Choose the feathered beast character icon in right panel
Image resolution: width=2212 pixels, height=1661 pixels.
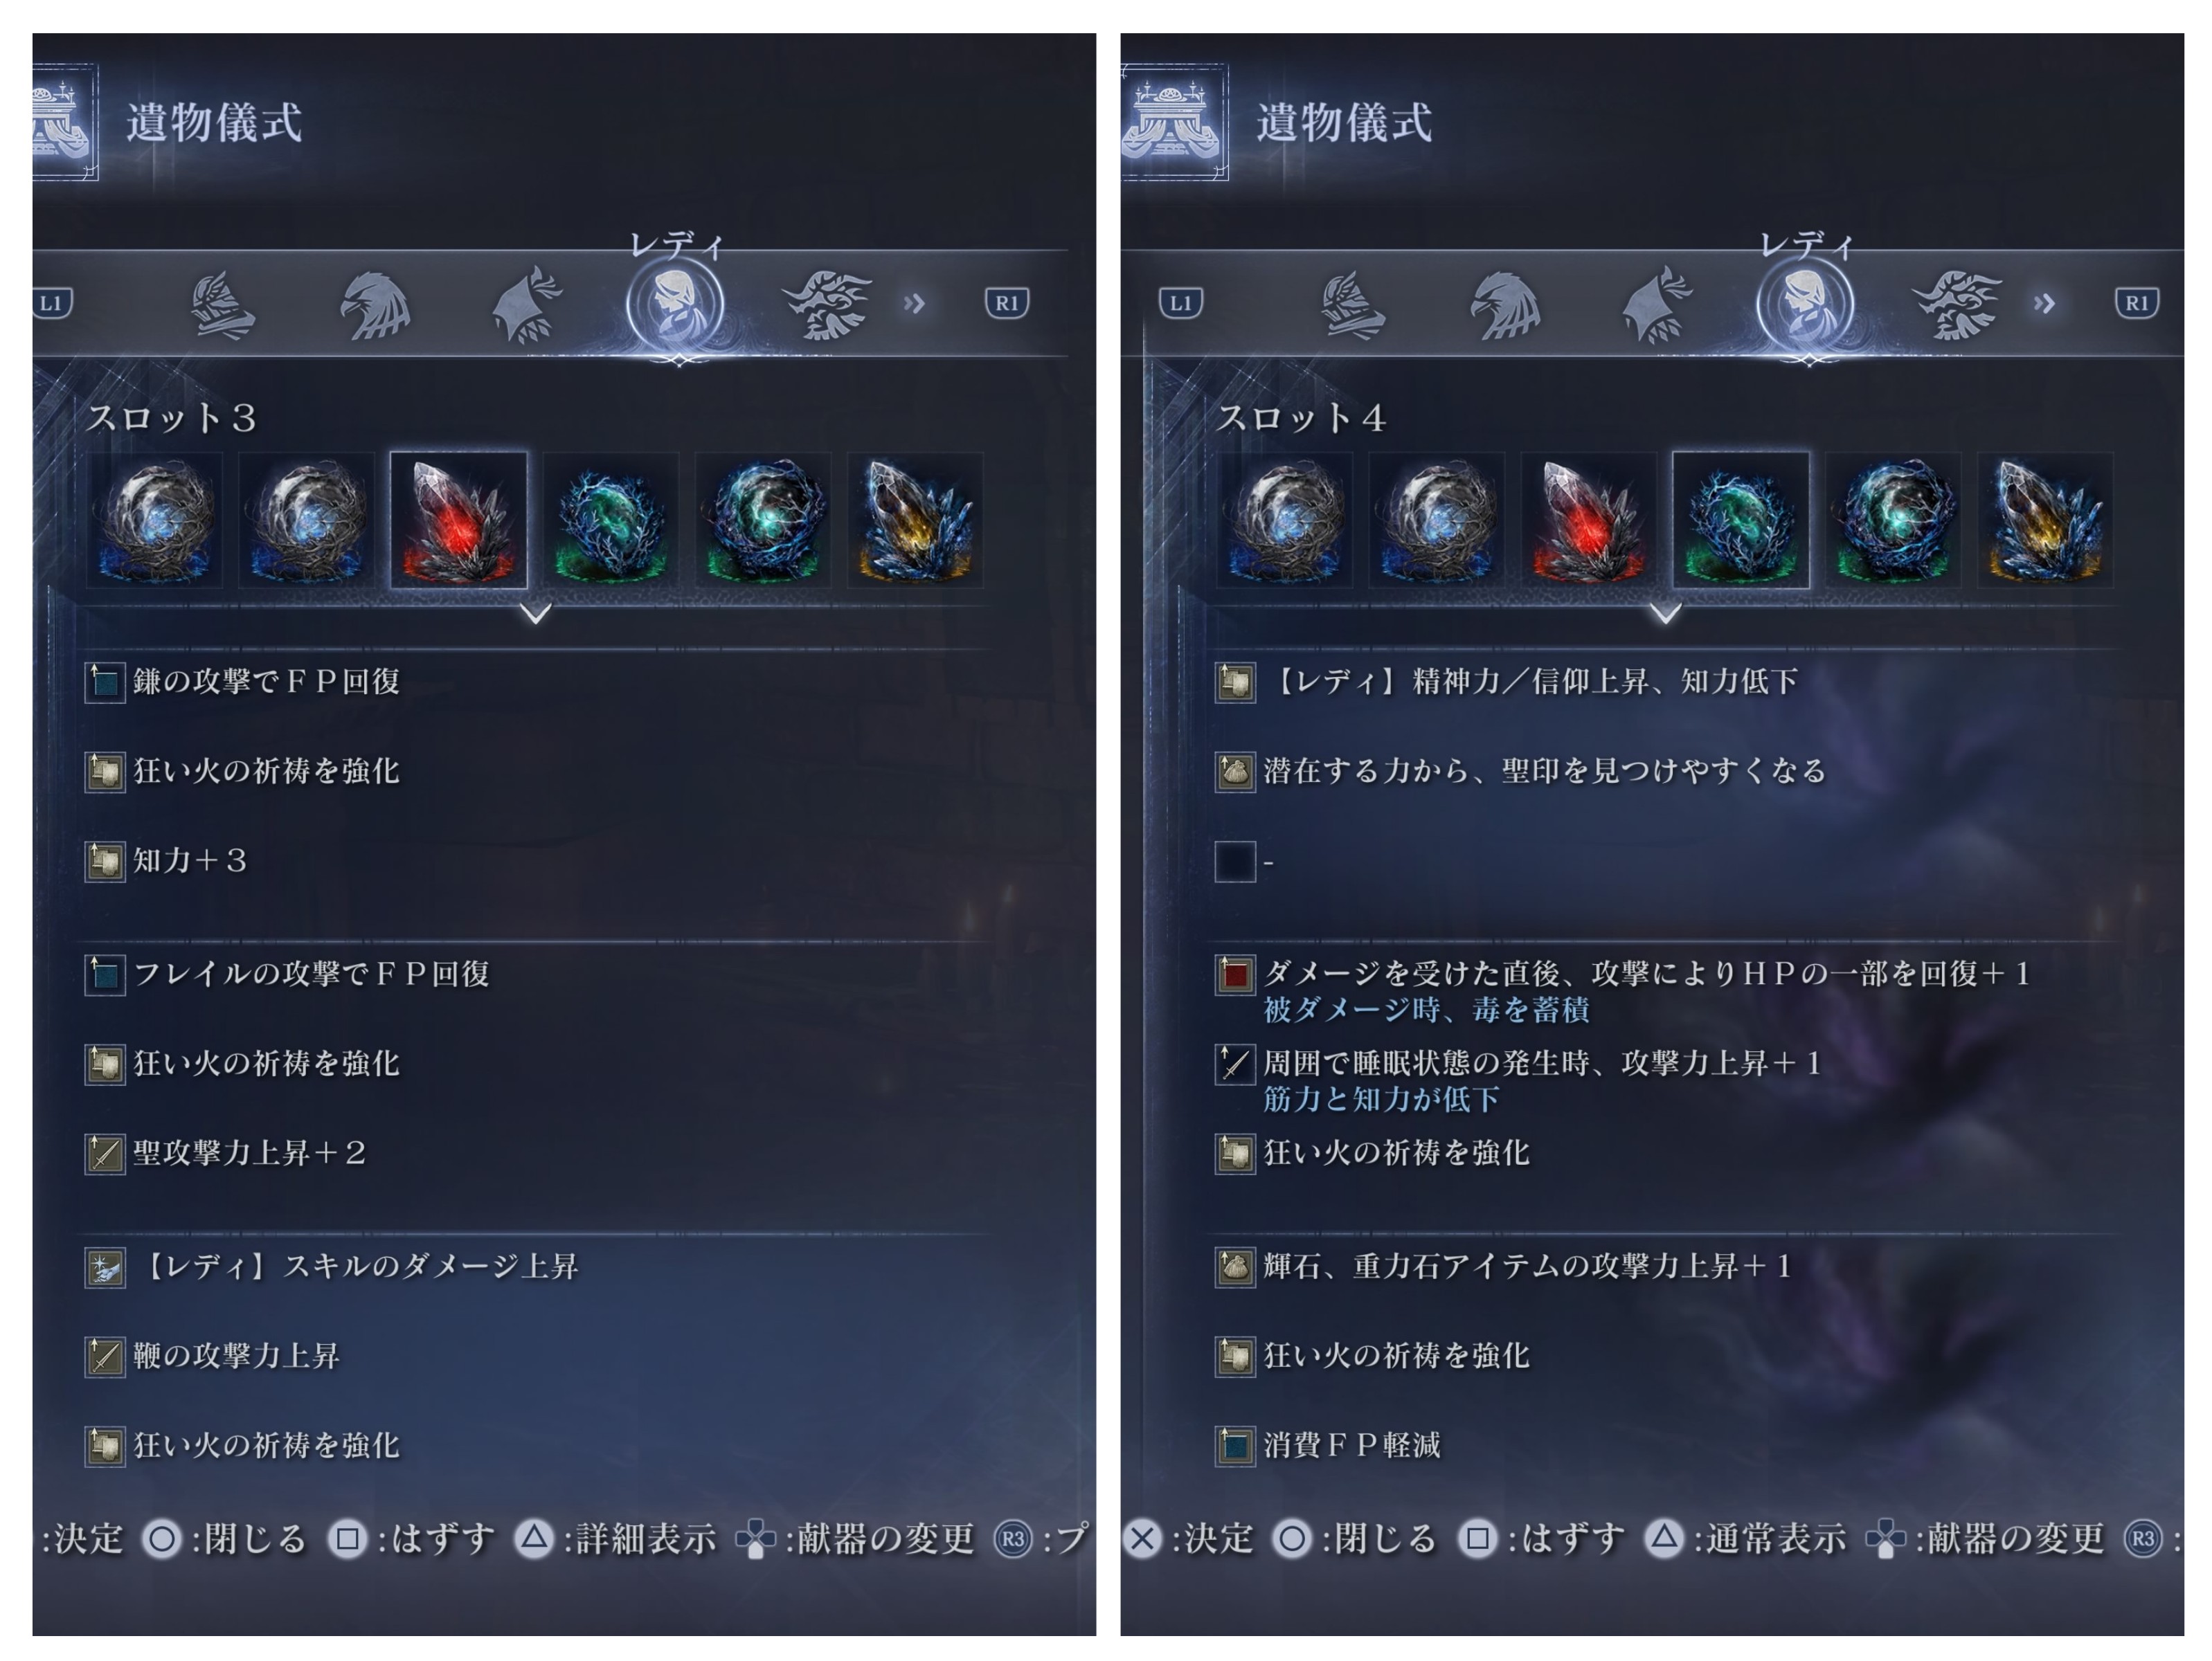(x=1957, y=305)
